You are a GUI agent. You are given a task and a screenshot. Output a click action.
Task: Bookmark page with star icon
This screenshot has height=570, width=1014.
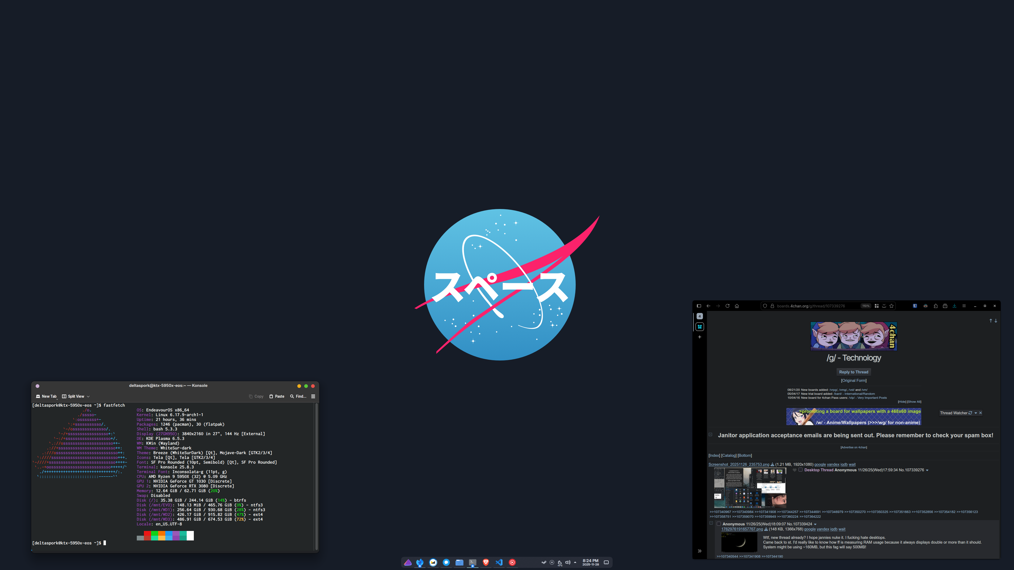coord(891,306)
